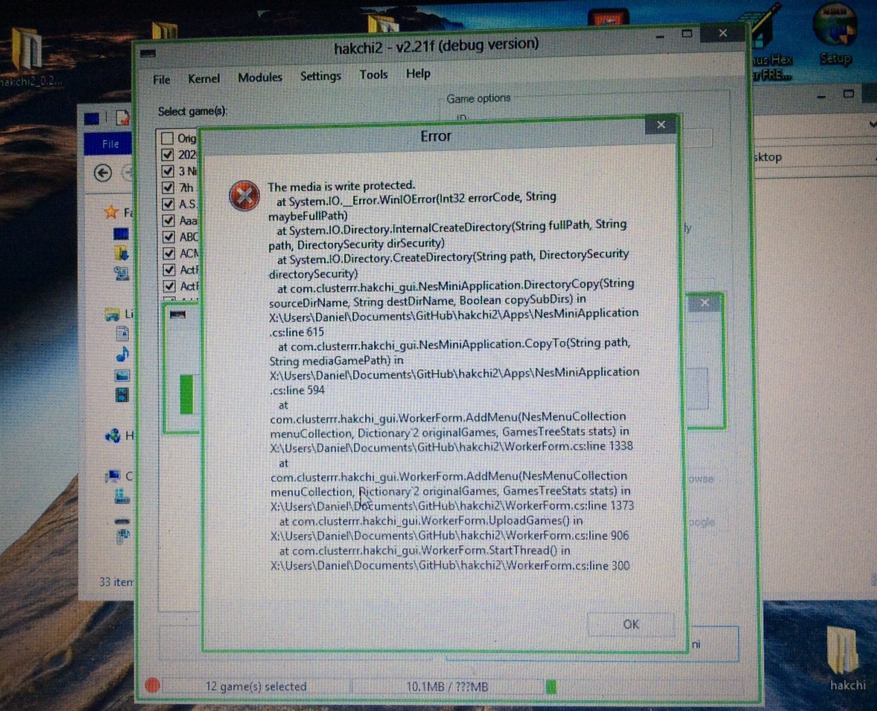The width and height of the screenshot is (877, 711).
Task: Click the hakchi2 window icon in title bar
Action: click(148, 53)
